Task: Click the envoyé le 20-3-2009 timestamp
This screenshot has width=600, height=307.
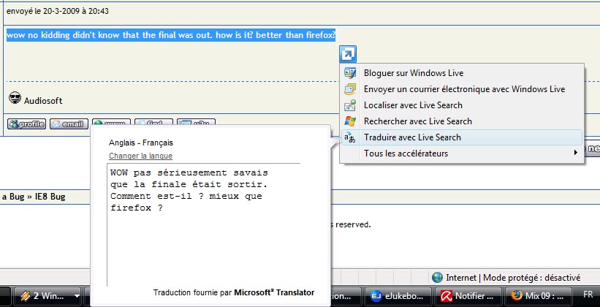Action: pos(58,11)
